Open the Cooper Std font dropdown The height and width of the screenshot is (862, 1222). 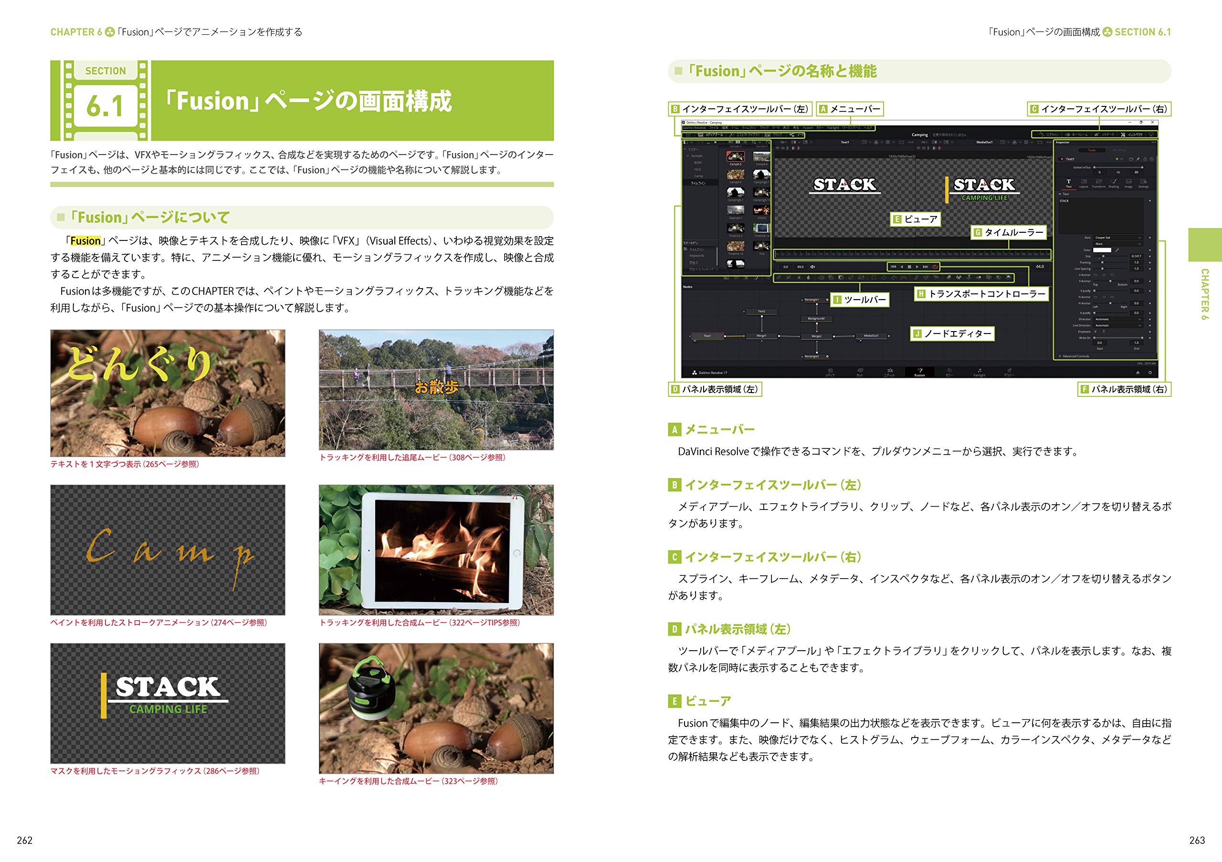[x=1117, y=238]
